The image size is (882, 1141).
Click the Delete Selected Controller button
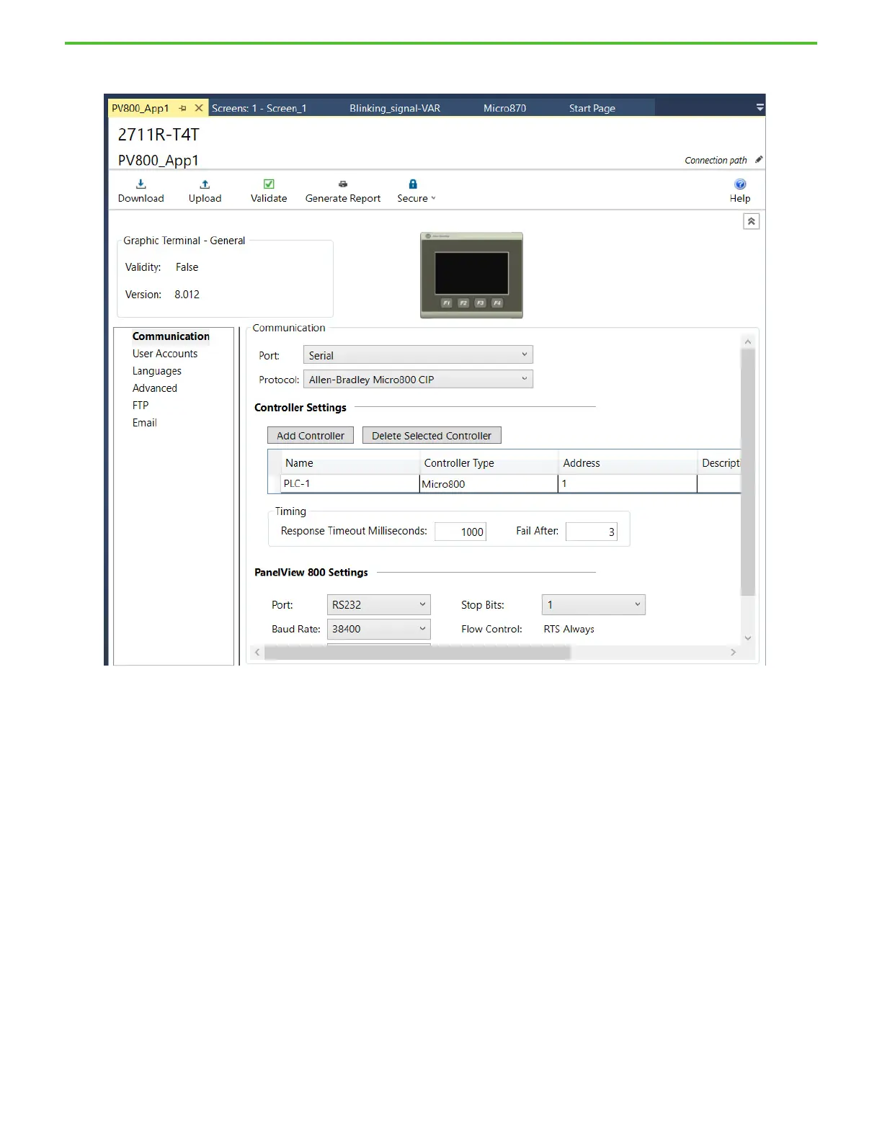432,436
